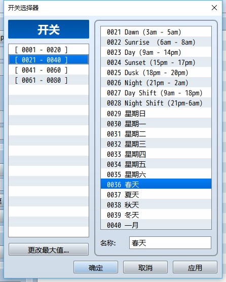
Task: Cancel with the 取消 button
Action: [x=145, y=267]
